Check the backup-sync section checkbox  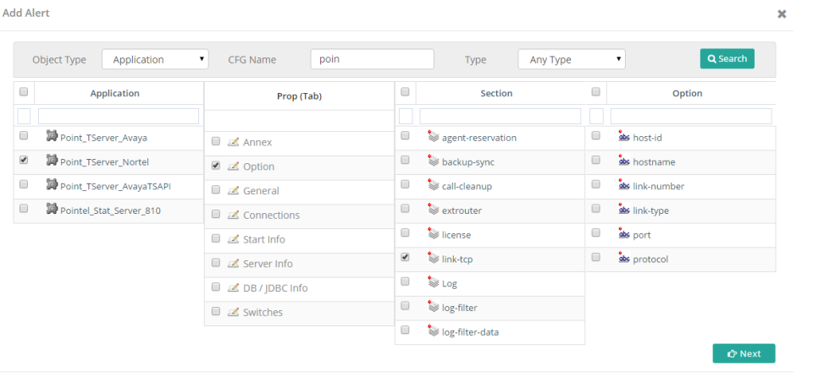point(405,161)
